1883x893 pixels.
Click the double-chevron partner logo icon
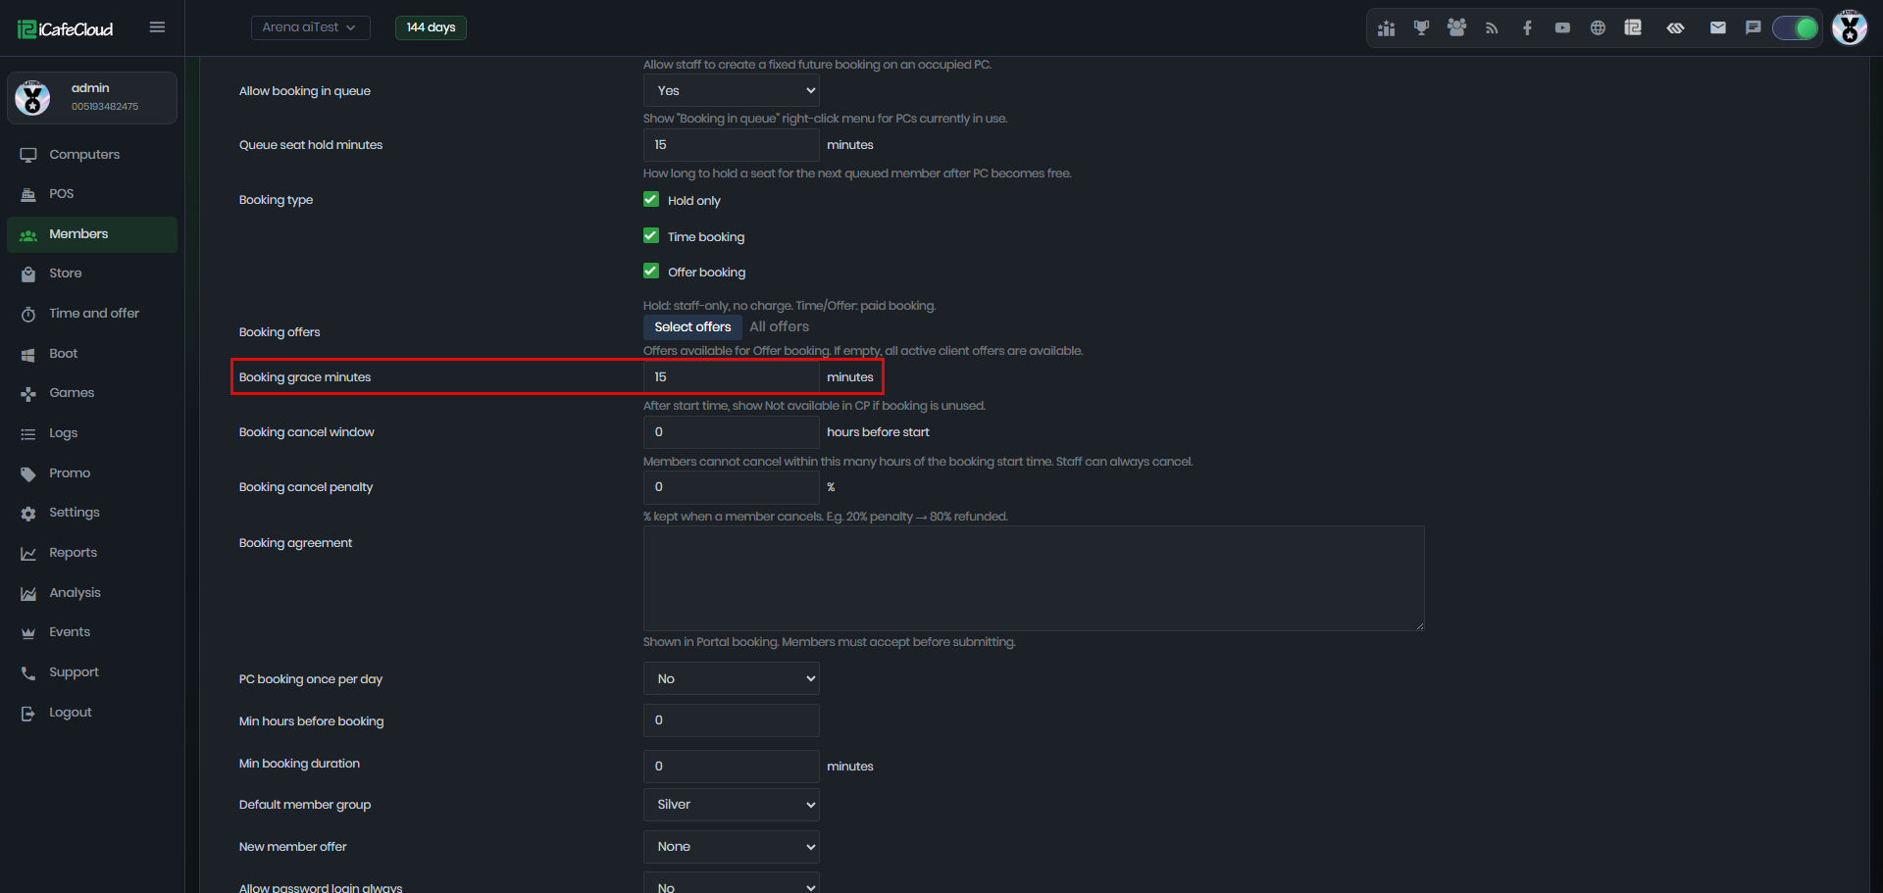click(x=1675, y=28)
